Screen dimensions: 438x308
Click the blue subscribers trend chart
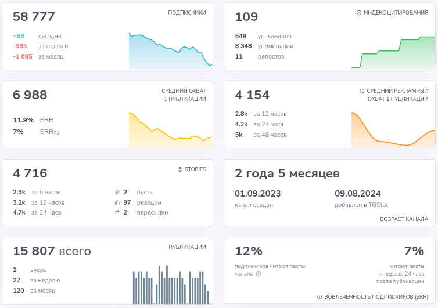(x=170, y=51)
